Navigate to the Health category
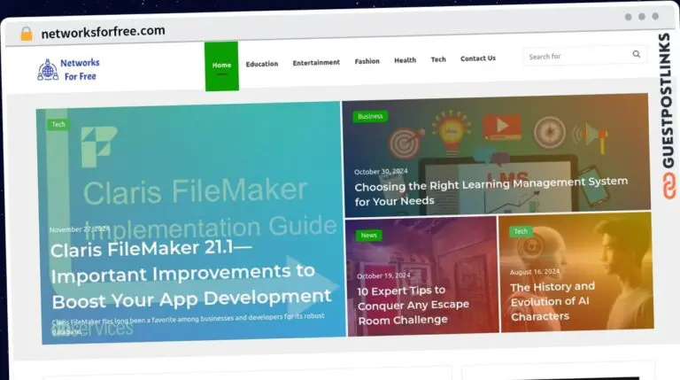The image size is (680, 380). pos(405,61)
